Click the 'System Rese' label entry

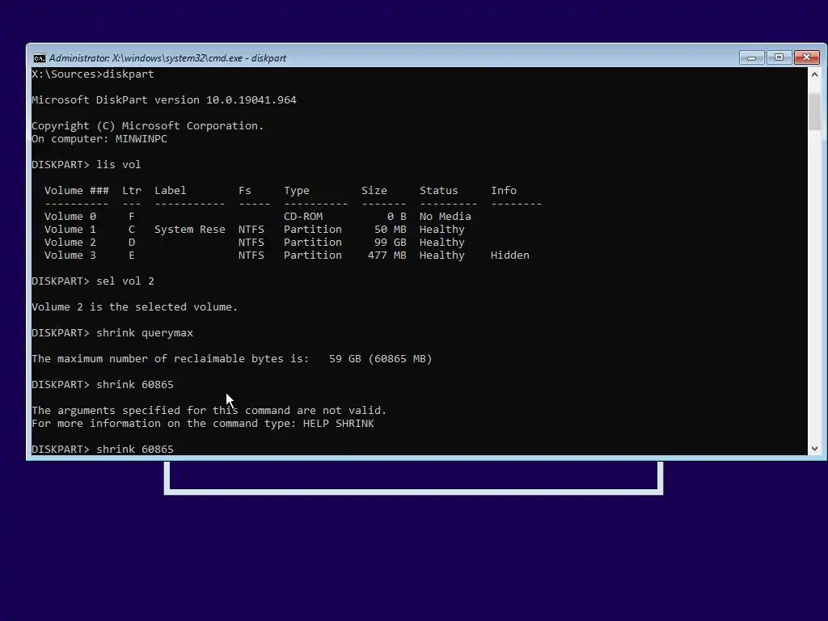(189, 229)
